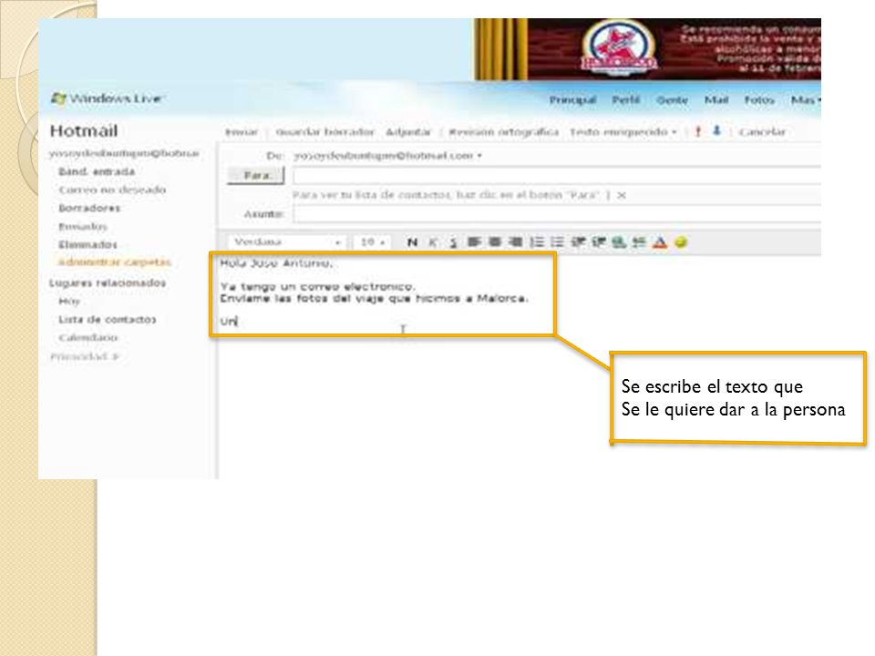This screenshot has height=656, width=875.
Task: Insert an emoticon smiley
Action: 680,242
